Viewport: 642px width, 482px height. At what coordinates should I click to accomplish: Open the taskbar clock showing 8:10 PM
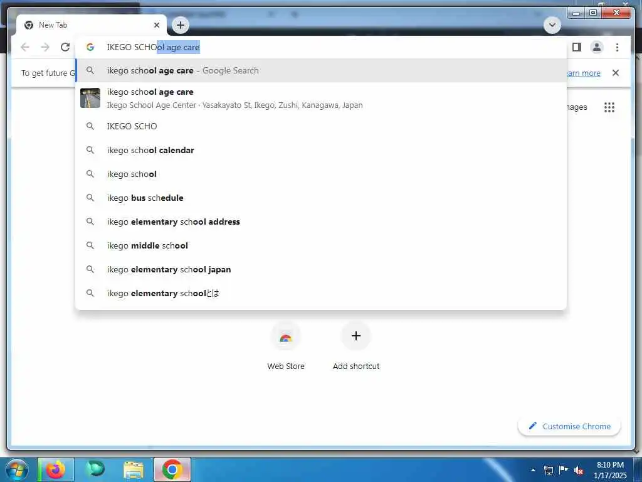click(x=610, y=470)
